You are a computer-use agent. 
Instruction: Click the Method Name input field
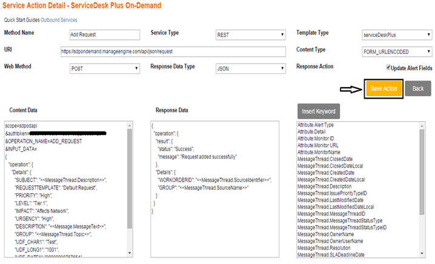(105, 35)
